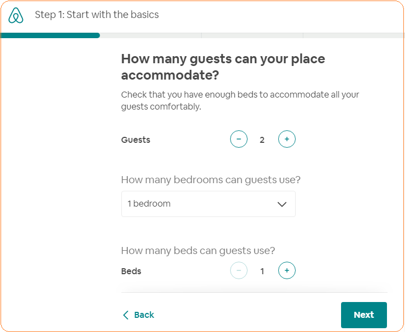This screenshot has height=332, width=405.
Task: Go back using the Back link
Action: pos(144,315)
